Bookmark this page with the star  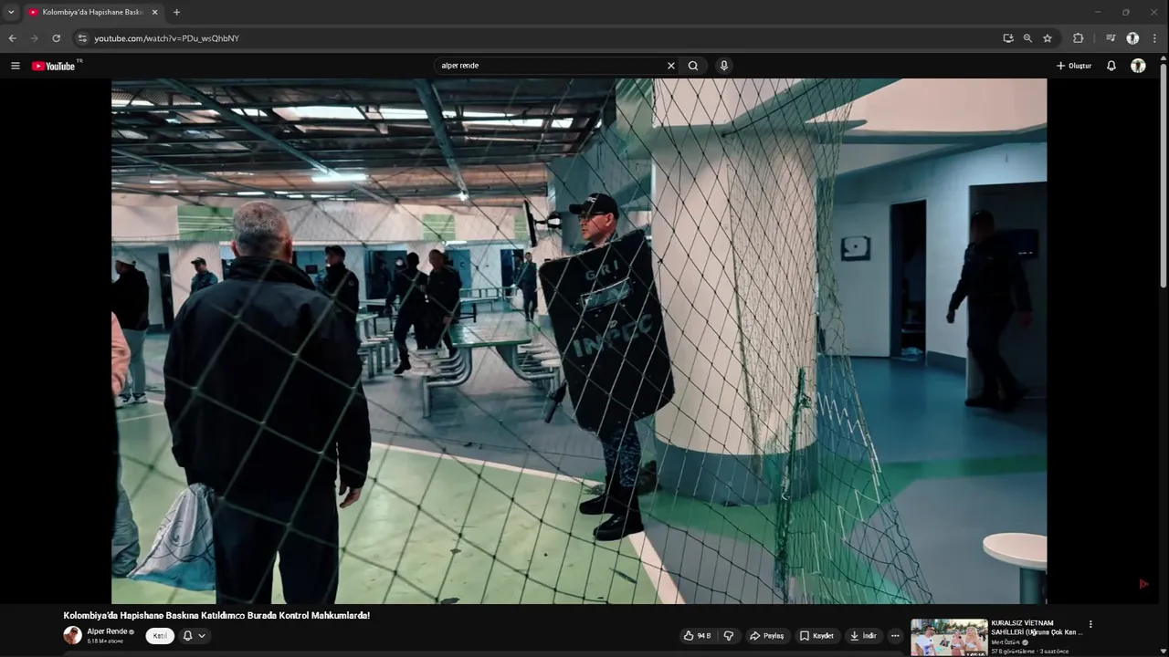click(x=1048, y=38)
